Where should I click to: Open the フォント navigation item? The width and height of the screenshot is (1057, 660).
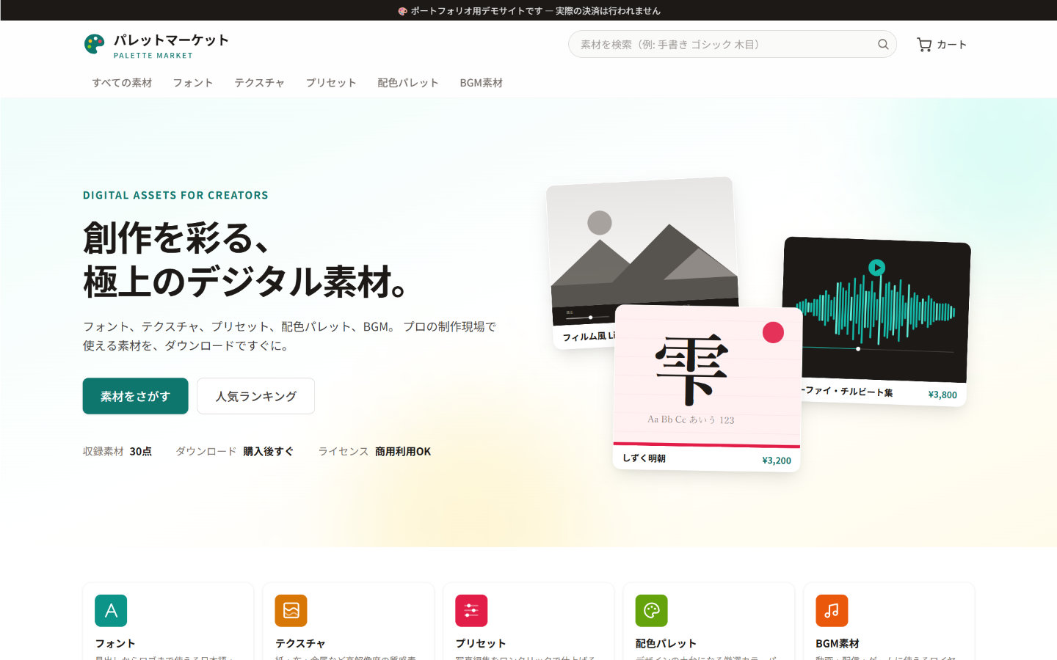193,83
